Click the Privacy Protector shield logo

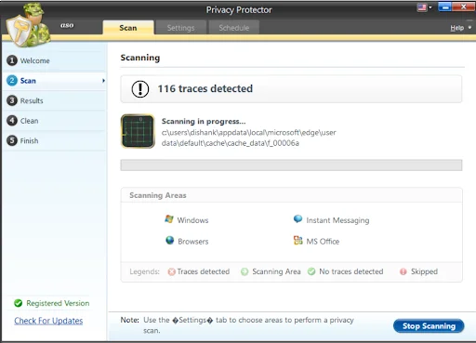(x=28, y=26)
